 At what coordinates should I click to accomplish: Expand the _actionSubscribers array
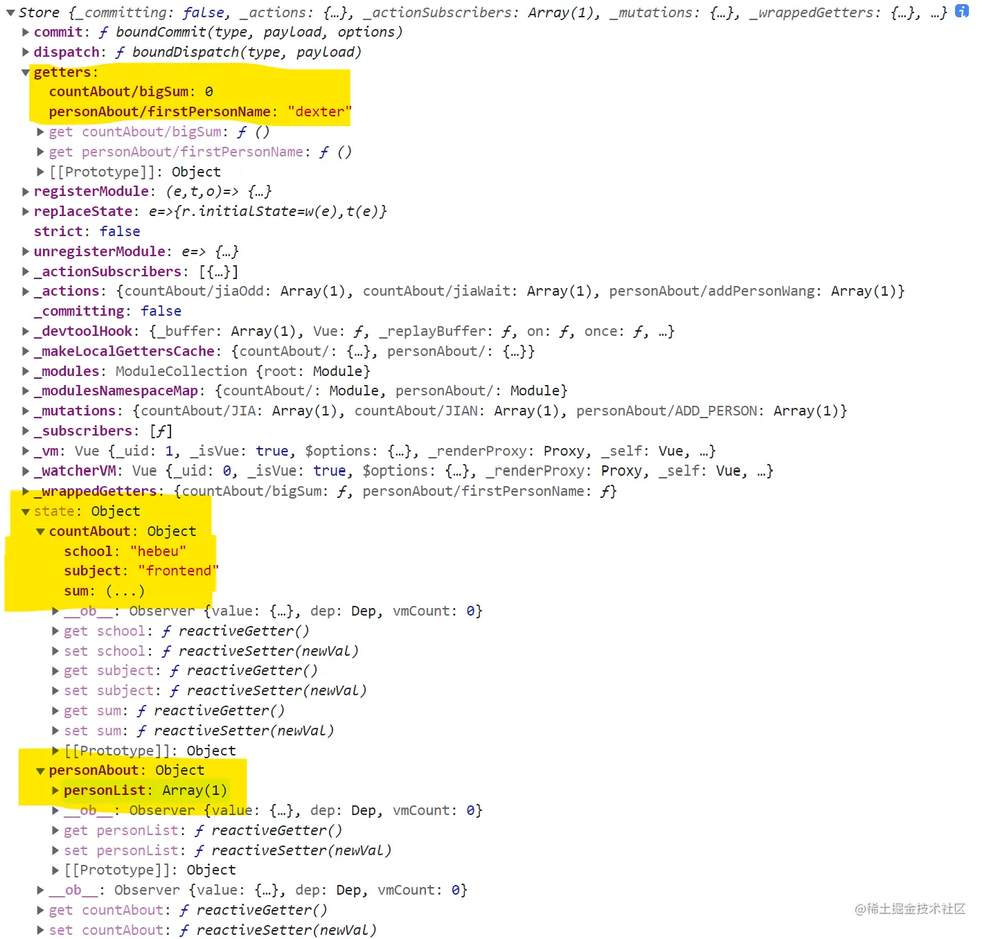[x=26, y=271]
